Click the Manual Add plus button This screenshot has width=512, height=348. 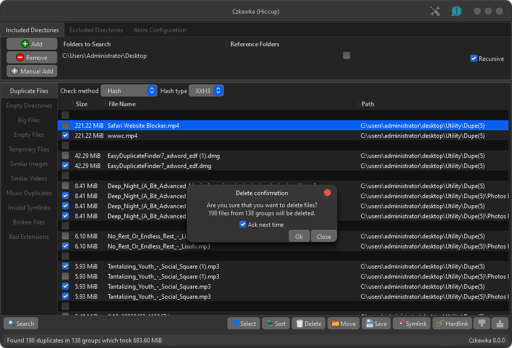coord(32,71)
